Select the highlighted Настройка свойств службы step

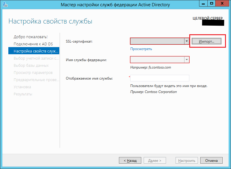[34, 51]
